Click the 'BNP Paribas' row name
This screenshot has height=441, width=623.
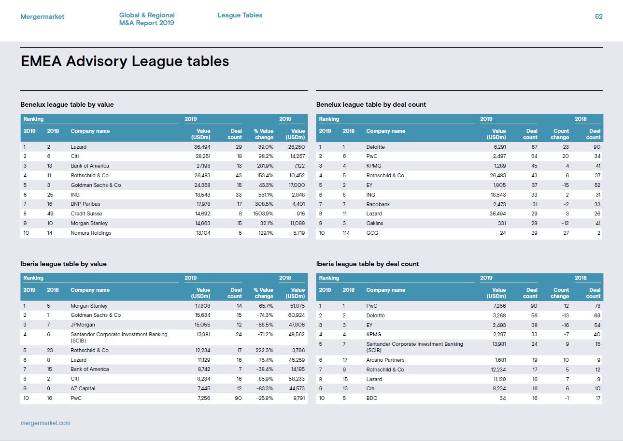click(85, 204)
